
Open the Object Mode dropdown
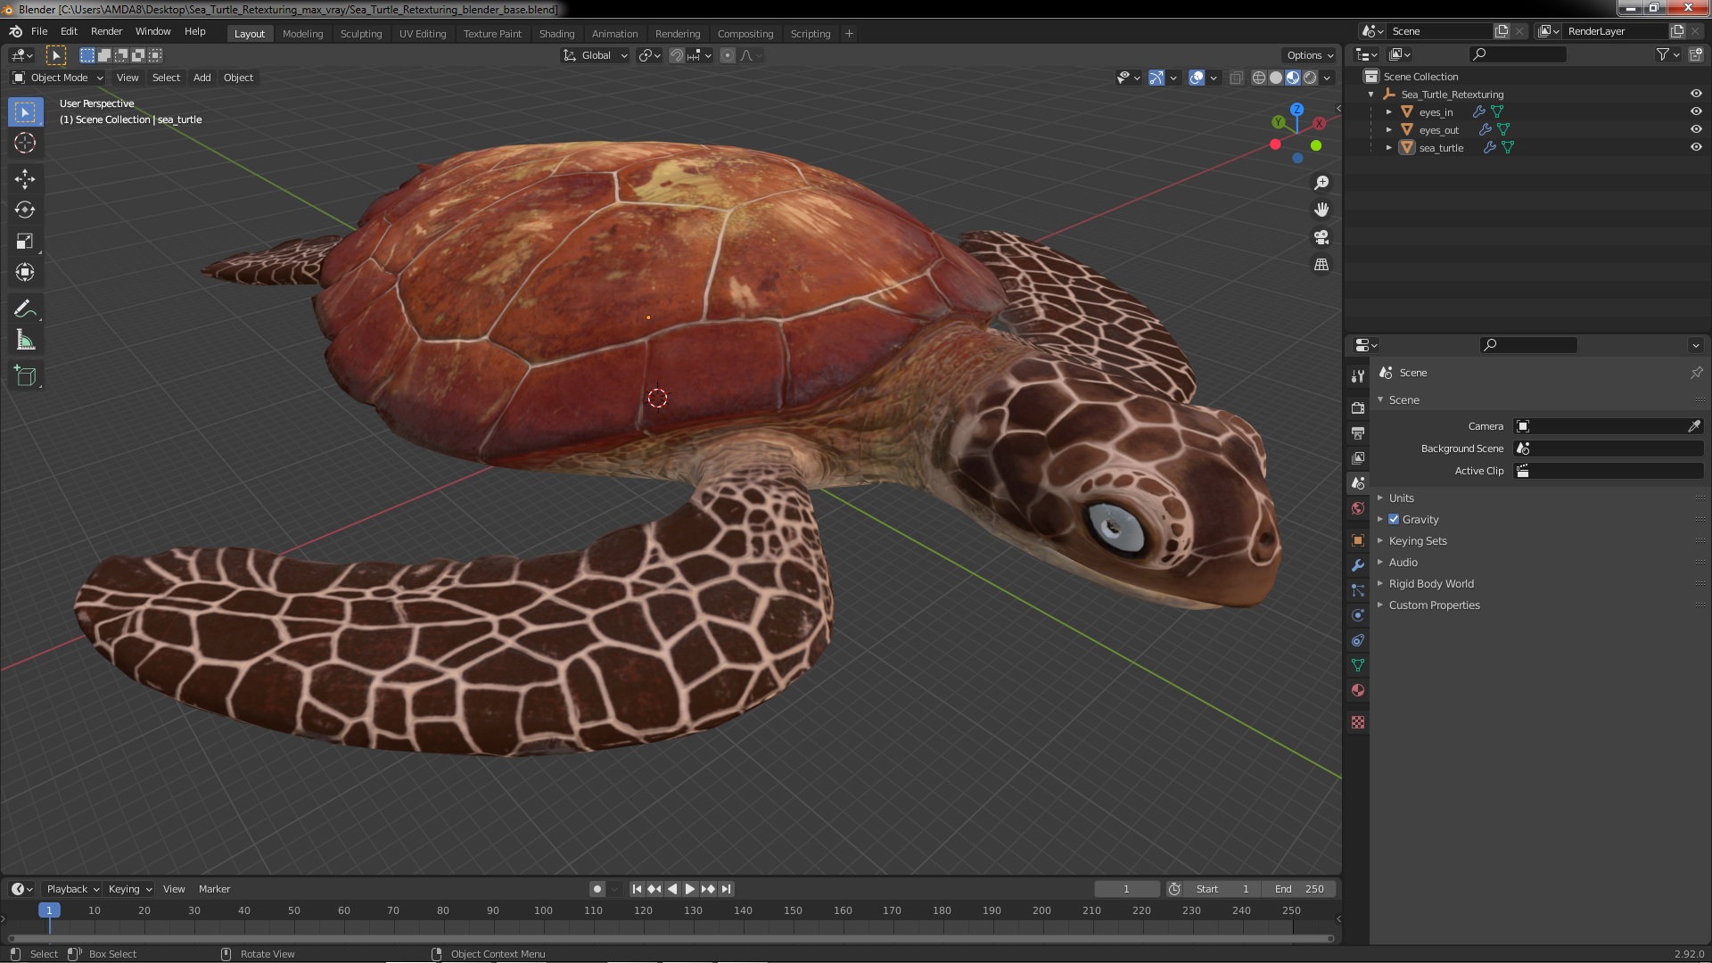click(x=58, y=78)
